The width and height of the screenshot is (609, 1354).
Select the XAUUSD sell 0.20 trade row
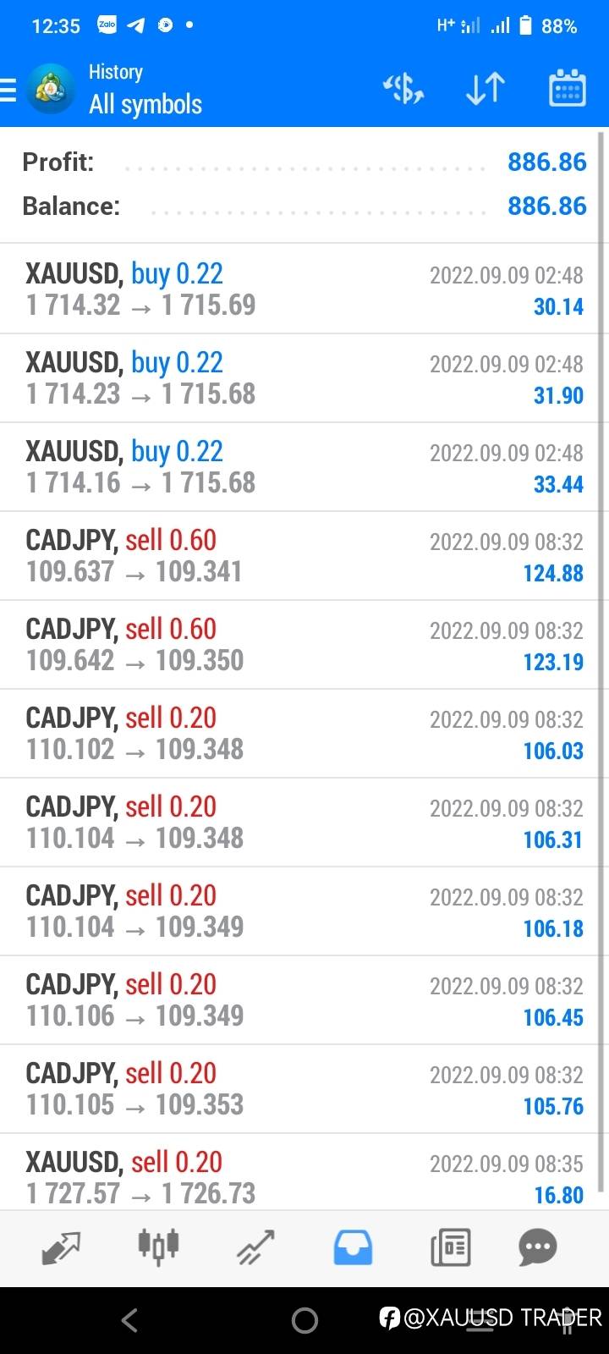point(303,1176)
